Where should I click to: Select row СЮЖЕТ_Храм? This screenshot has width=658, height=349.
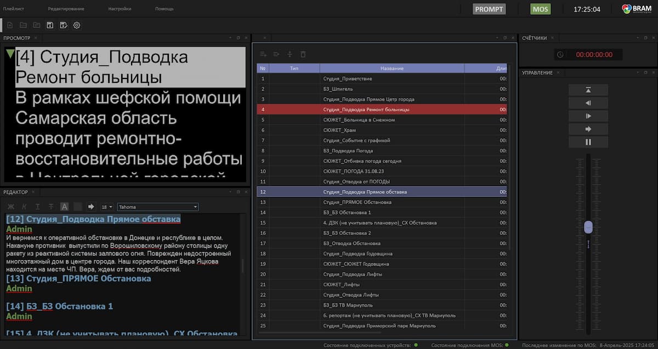tap(382, 130)
